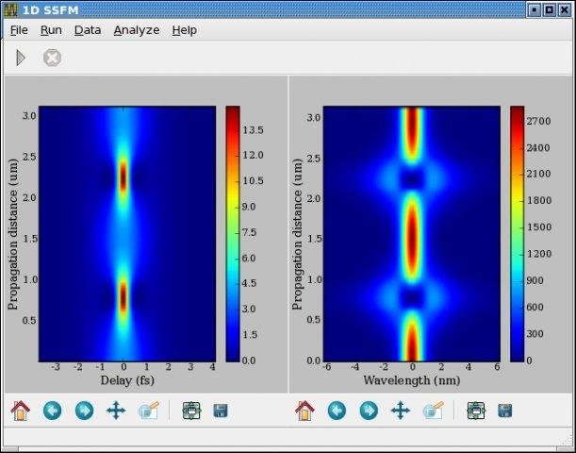
Task: Open Configure subplots for the Delay plot
Action: point(191,411)
